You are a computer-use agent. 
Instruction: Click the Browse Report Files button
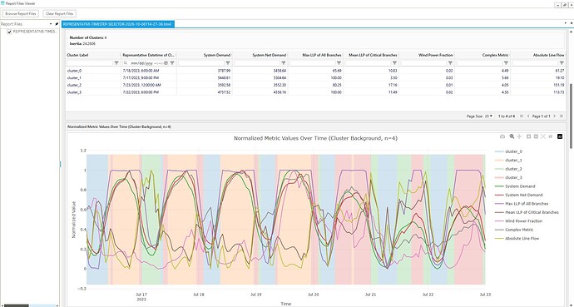pos(21,13)
